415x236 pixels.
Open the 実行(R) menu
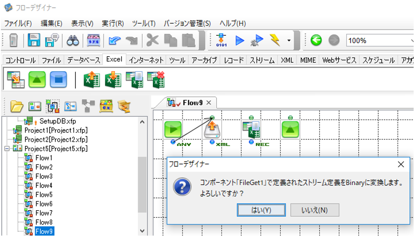pyautogui.click(x=113, y=24)
